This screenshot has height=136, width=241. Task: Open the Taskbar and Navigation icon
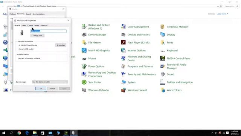(163, 82)
